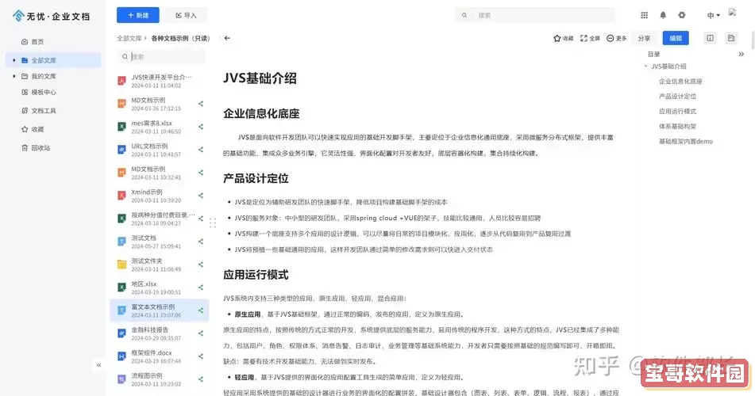The height and width of the screenshot is (396, 755).
Task: Jump to 基础框架内置demo in outline
Action: (x=686, y=141)
